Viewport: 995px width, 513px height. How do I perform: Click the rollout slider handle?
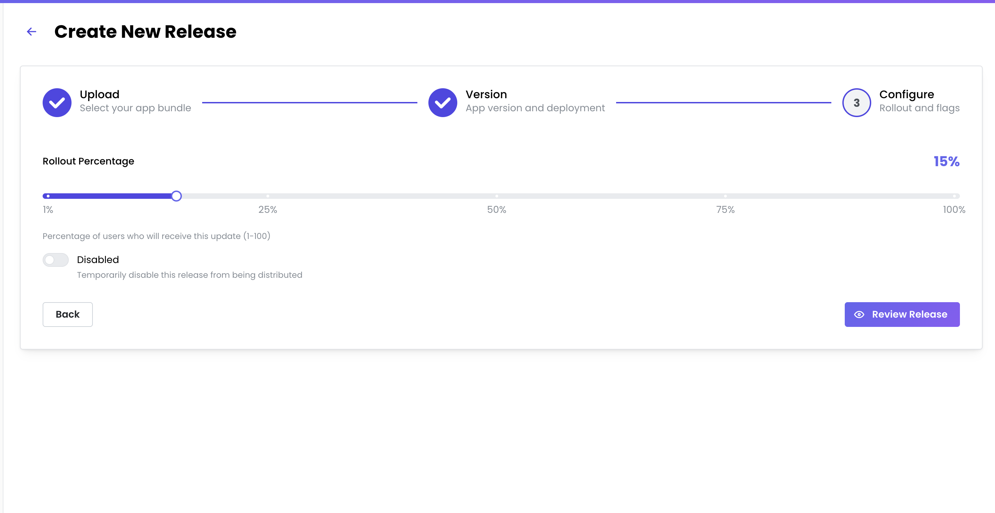point(176,196)
